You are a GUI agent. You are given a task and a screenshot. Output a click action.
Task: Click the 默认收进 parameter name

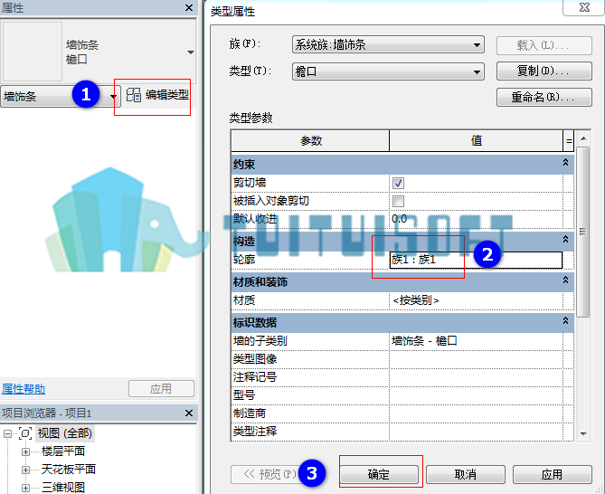point(255,219)
